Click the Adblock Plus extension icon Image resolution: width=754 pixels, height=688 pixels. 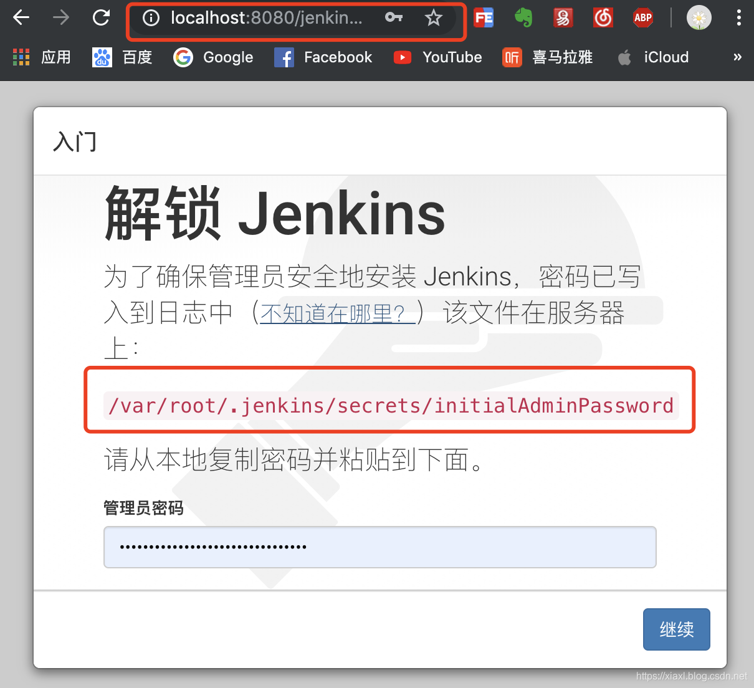click(642, 17)
